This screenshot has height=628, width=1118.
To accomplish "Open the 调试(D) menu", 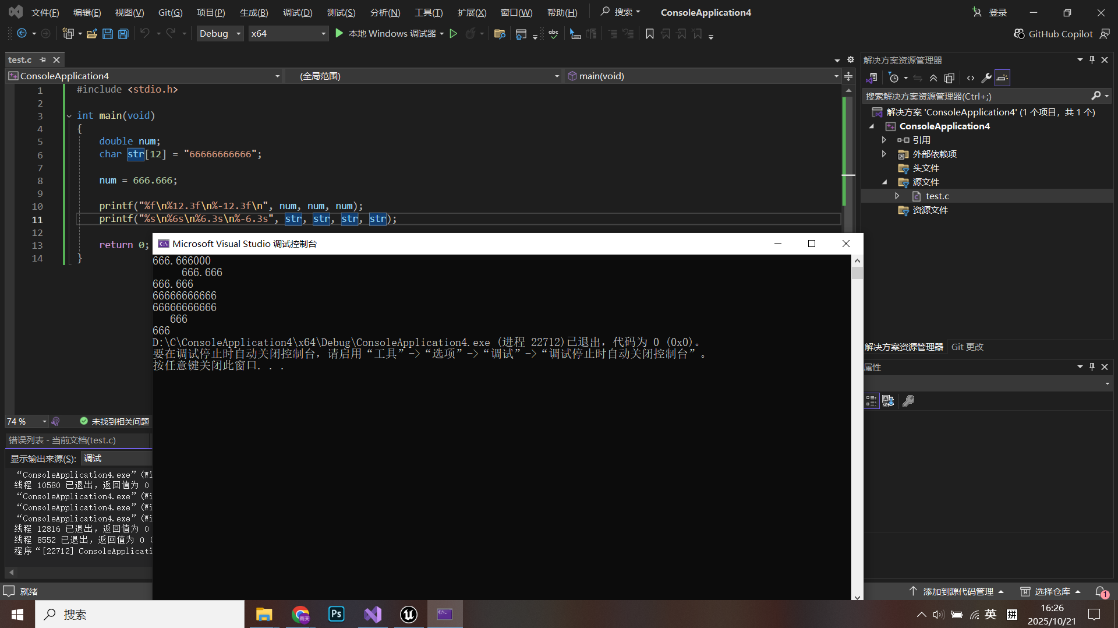I will pos(298,12).
